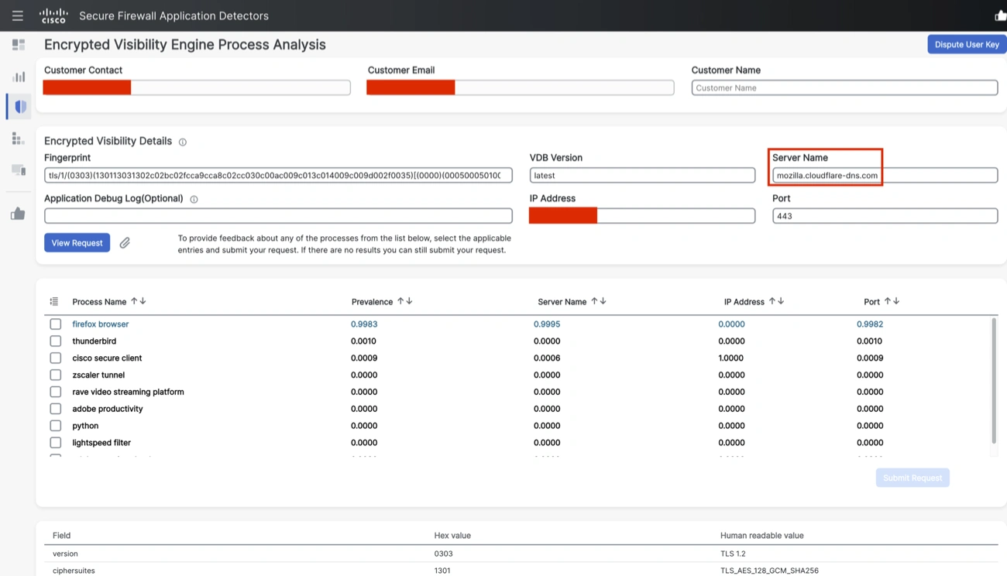
Task: Open the firefox browser process link
Action: pyautogui.click(x=100, y=324)
